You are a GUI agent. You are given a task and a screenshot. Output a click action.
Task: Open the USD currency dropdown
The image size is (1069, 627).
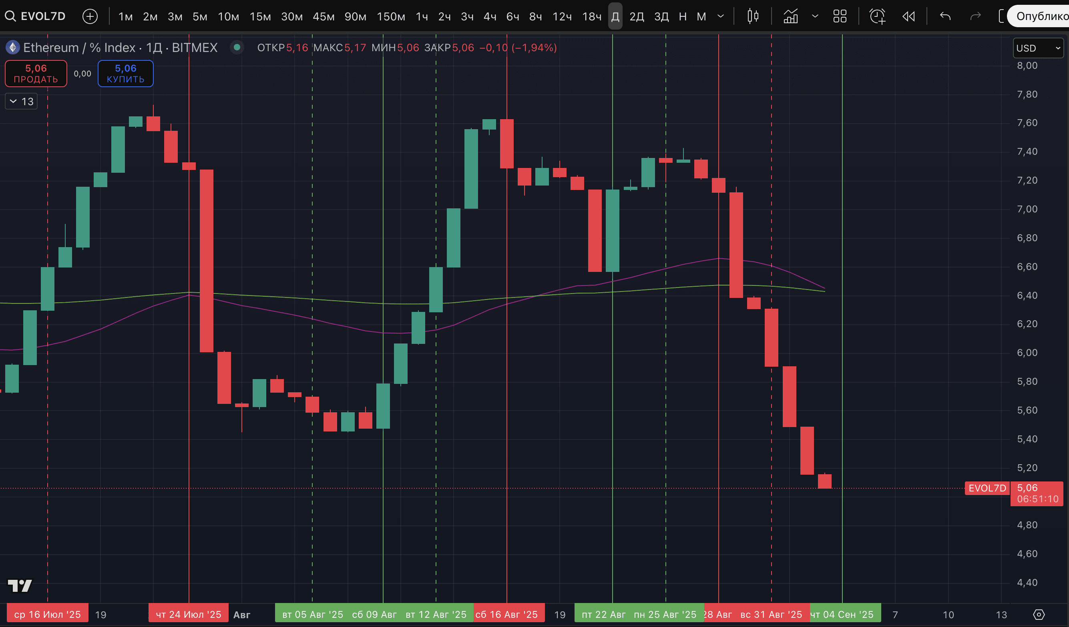pos(1038,48)
